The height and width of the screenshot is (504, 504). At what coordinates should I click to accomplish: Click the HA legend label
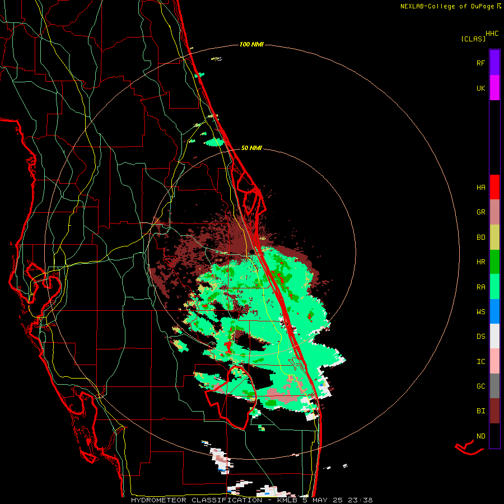point(480,188)
